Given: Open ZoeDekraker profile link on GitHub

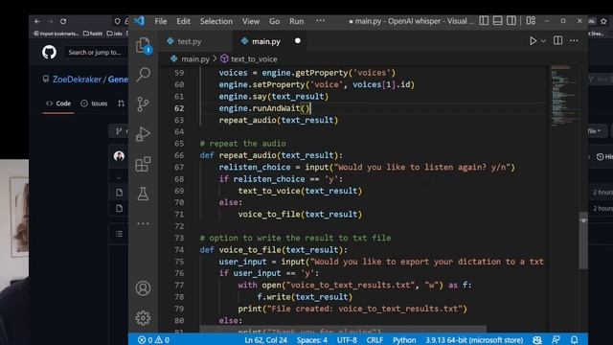Looking at the screenshot, I should point(77,80).
